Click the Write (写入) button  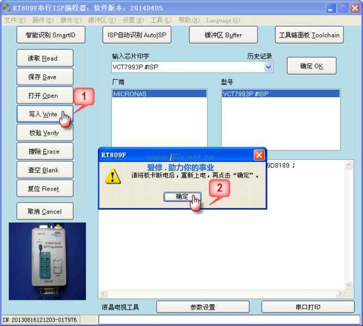click(x=43, y=114)
